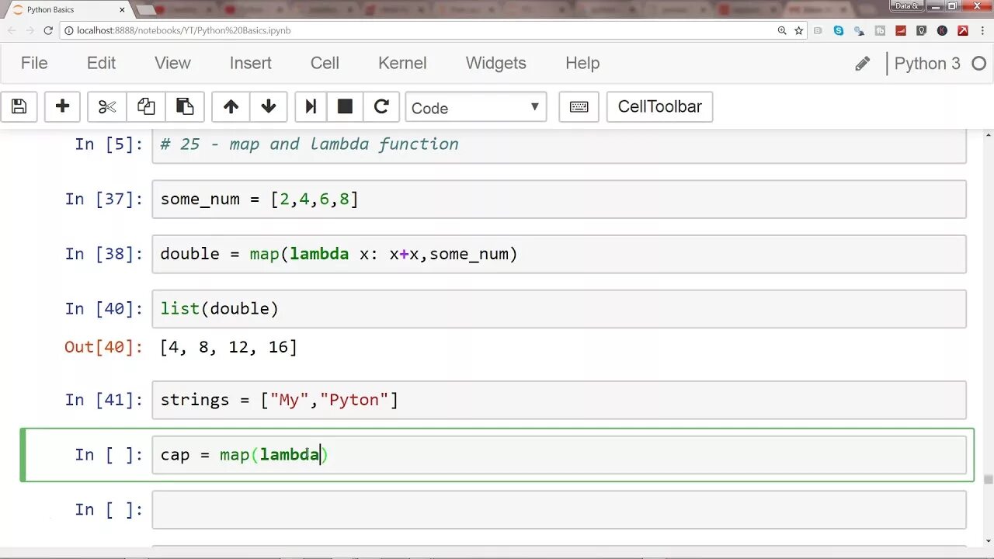Insert a cell below with the plus icon
The image size is (994, 559).
pyautogui.click(x=62, y=106)
